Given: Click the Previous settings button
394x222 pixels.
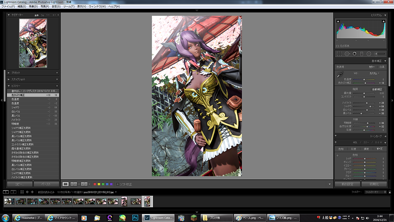Looking at the screenshot, I should [347, 184].
